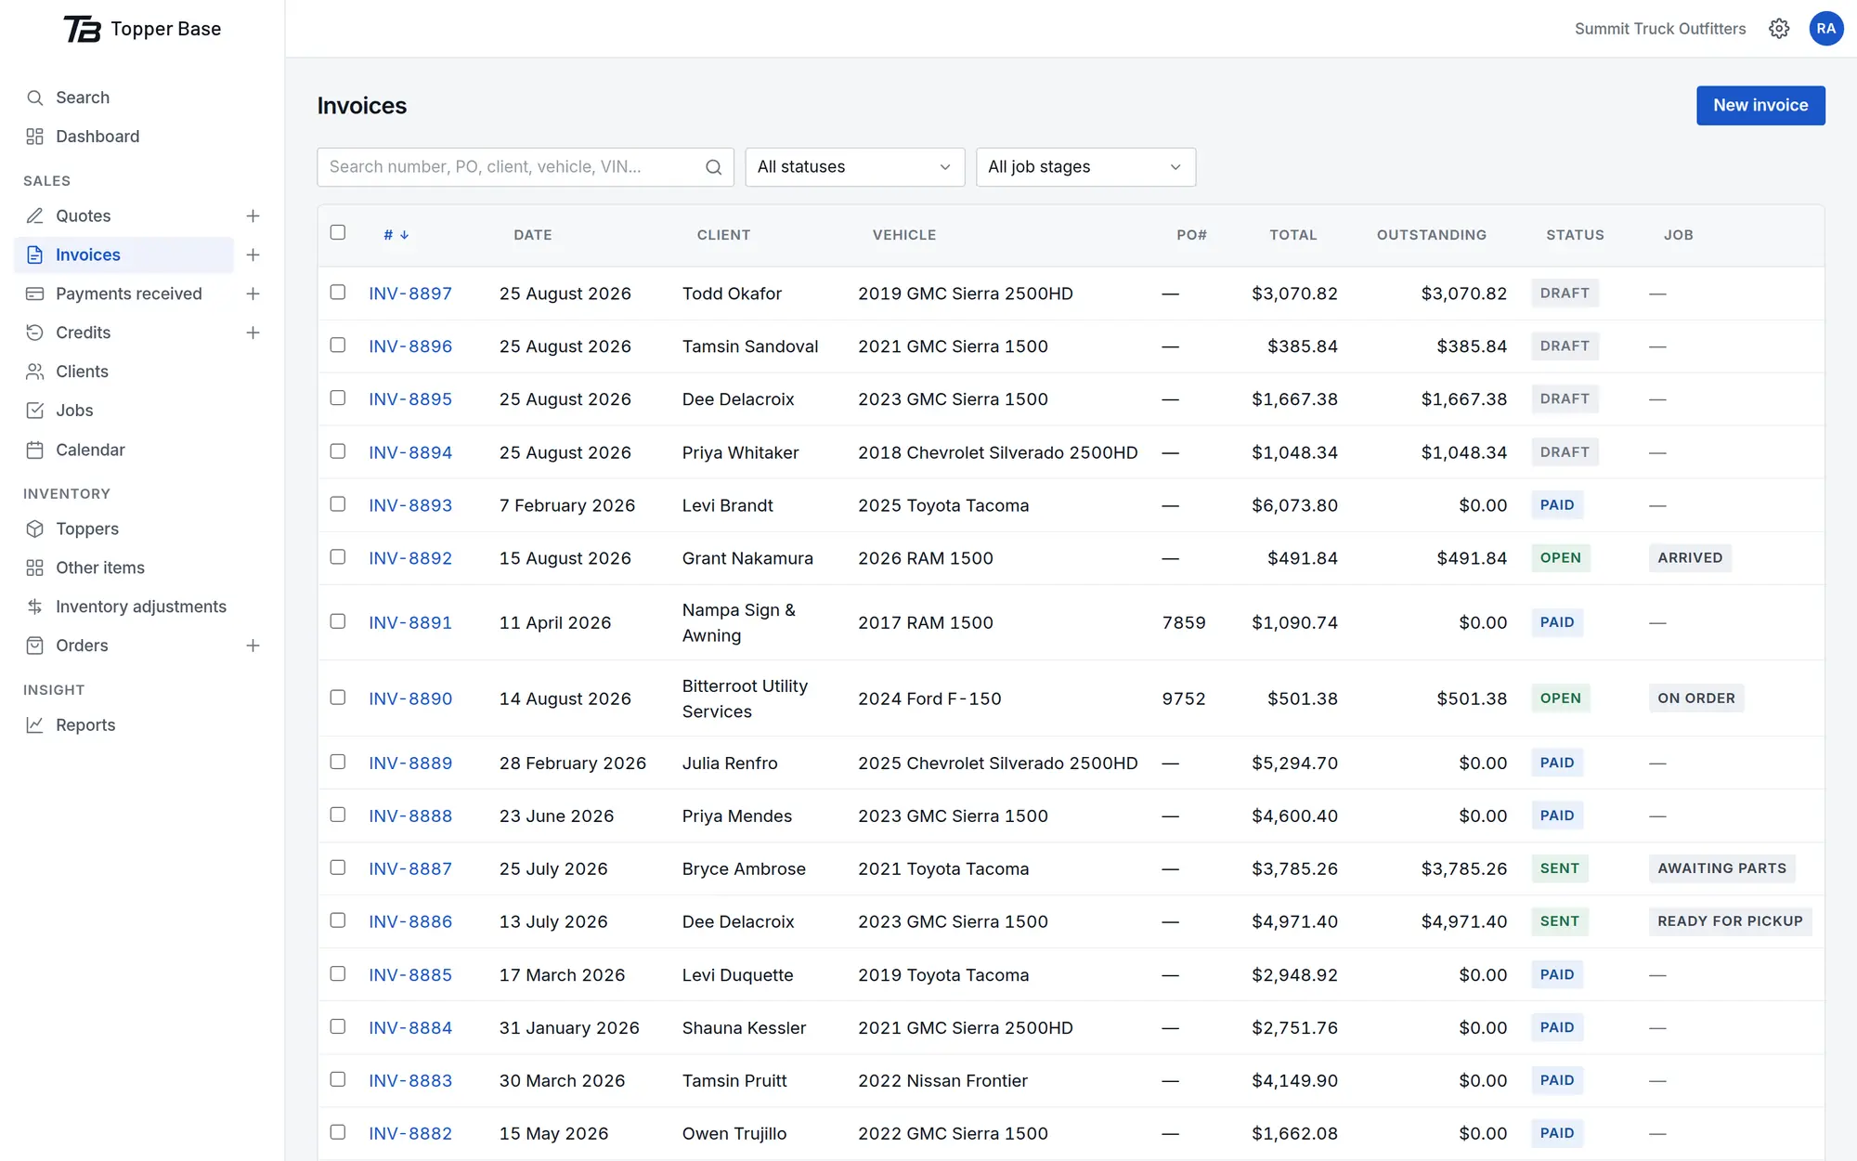Click plus icon next to Invoices
Viewport: 1857px width, 1161px height.
(253, 254)
